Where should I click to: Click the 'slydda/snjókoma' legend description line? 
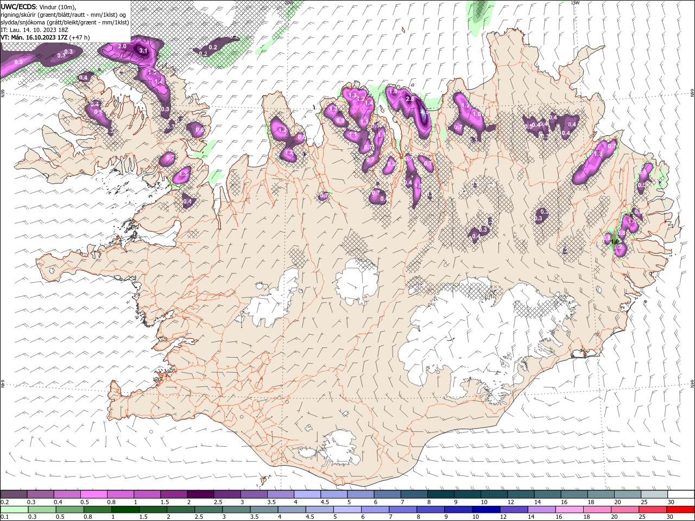point(65,22)
